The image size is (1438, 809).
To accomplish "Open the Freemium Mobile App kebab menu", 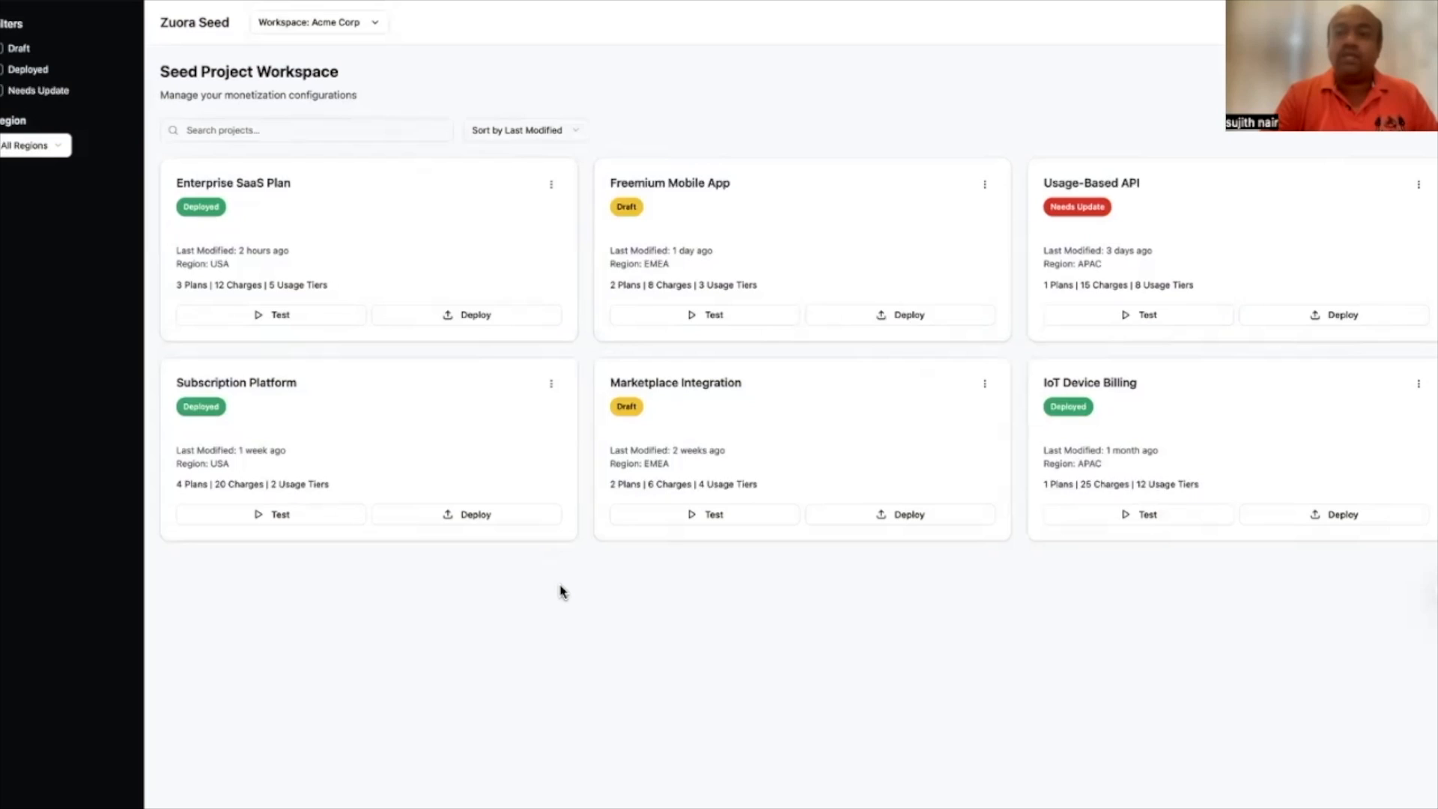I will [x=985, y=184].
